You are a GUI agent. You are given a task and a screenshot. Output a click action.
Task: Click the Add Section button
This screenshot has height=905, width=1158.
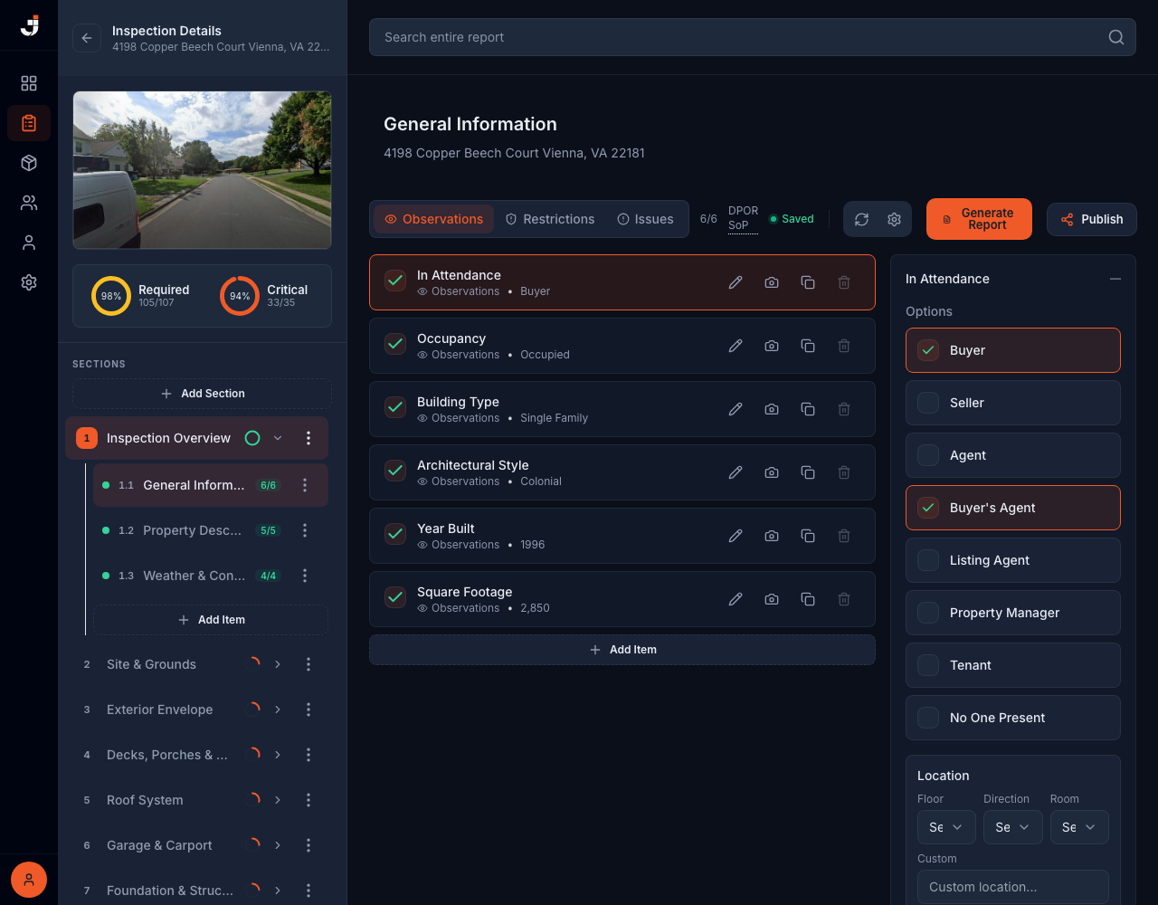tap(202, 394)
